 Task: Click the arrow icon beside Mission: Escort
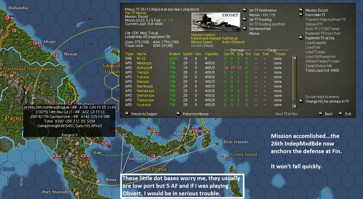pyautogui.click(x=301, y=10)
